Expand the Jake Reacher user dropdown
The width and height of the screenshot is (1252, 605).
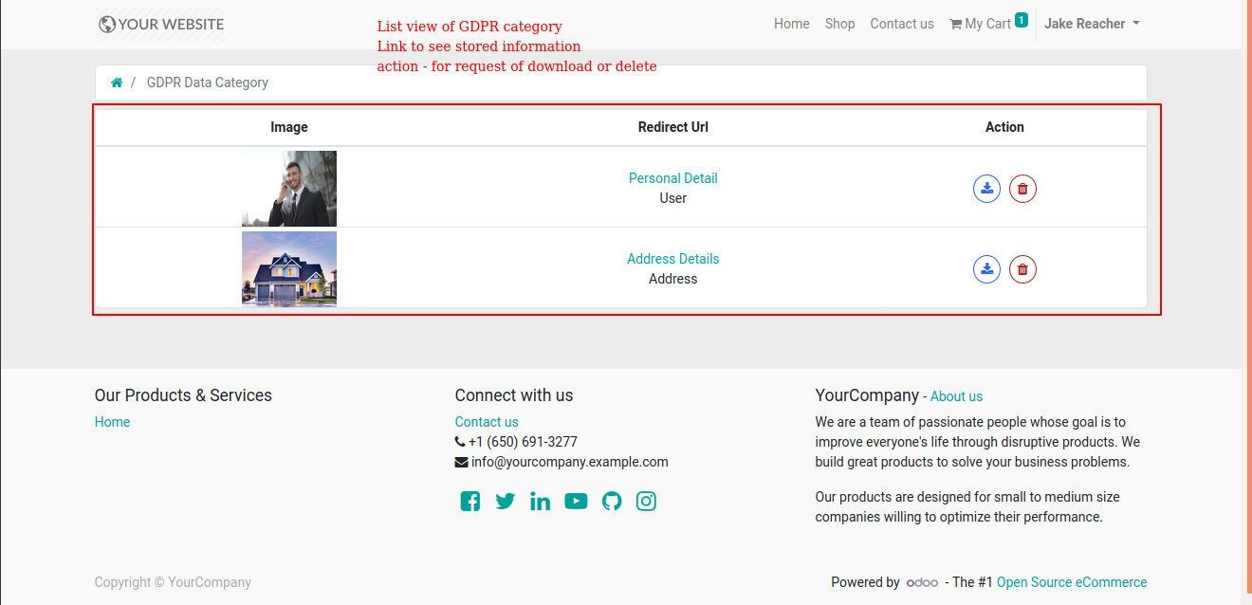1092,24
